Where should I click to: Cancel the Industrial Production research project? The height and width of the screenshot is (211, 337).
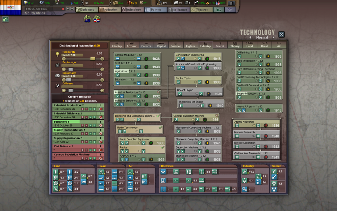(101, 109)
